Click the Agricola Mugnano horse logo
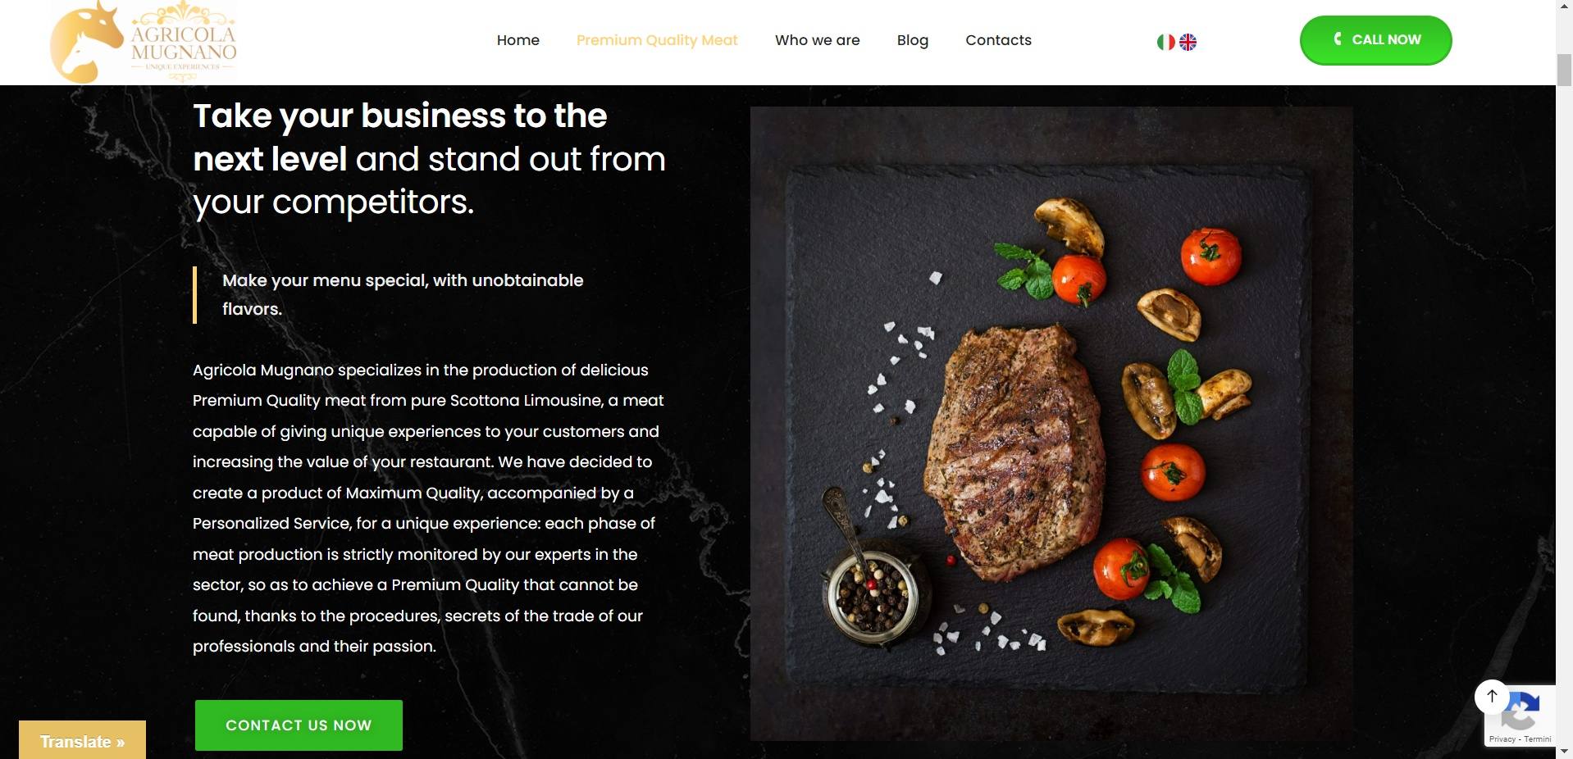The width and height of the screenshot is (1573, 759). pos(144,42)
